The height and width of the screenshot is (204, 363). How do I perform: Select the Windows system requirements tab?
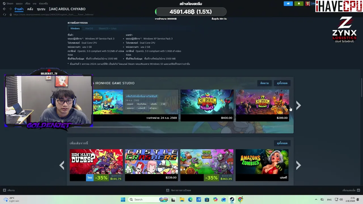[75, 28]
